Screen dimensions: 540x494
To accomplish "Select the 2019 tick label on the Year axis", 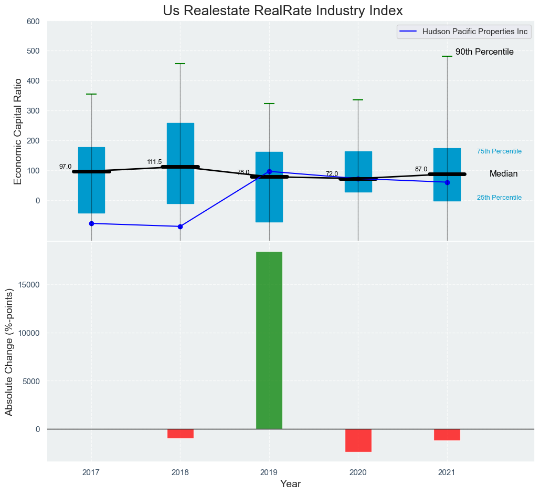I will click(269, 472).
